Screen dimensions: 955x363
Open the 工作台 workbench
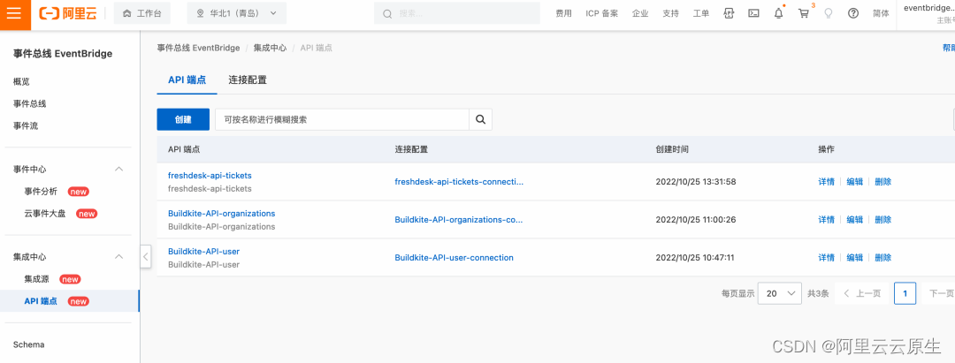pyautogui.click(x=141, y=13)
